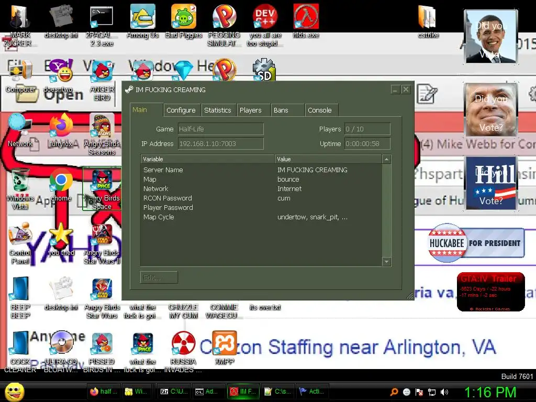This screenshot has height=402, width=536.
Task: Open the RUSSIA INVADES... icon
Action: [183, 343]
